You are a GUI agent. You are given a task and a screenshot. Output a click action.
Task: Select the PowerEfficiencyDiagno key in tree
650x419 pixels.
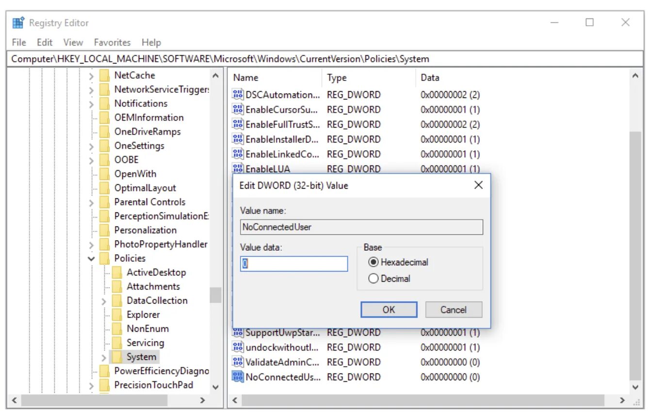point(162,371)
